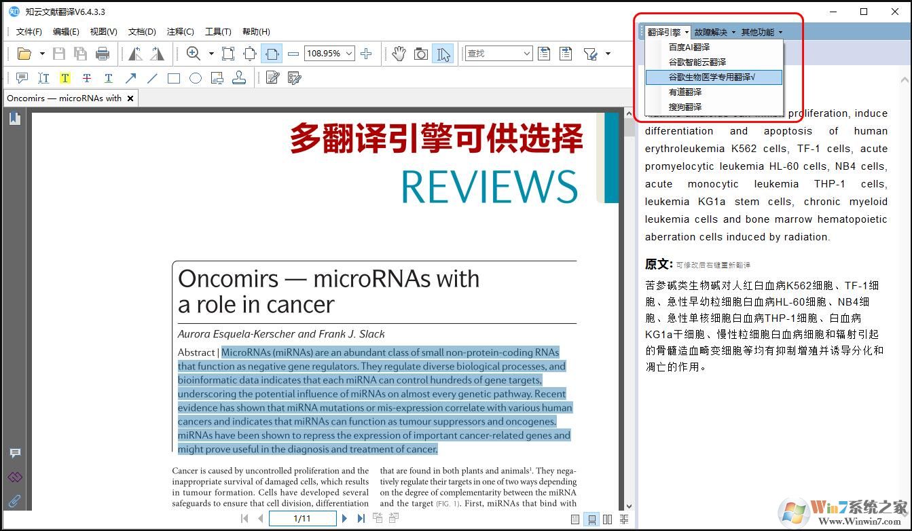Open search options filter icon
Screen dimensions: 912x531
pyautogui.click(x=590, y=54)
